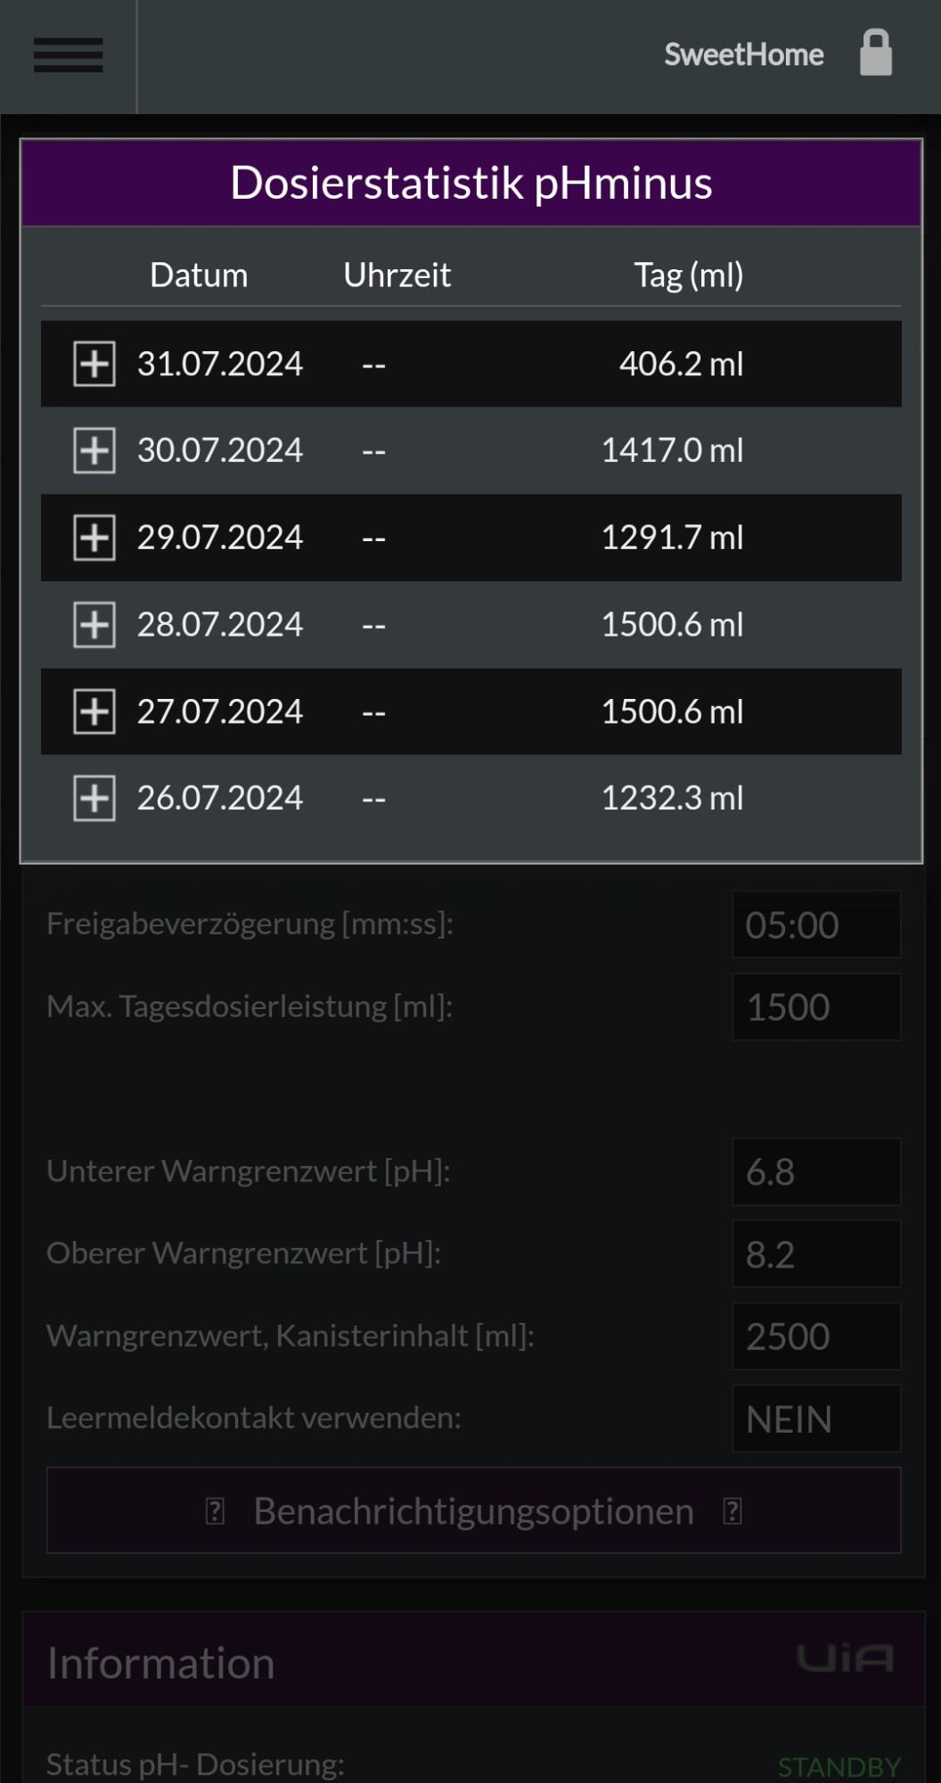
Task: Click the Datum column header
Action: pyautogui.click(x=199, y=275)
